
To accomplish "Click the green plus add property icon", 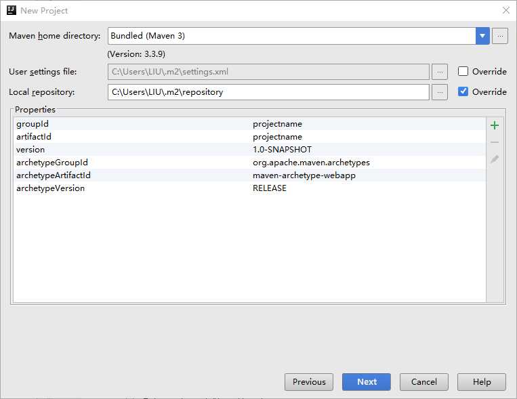I will click(x=494, y=125).
